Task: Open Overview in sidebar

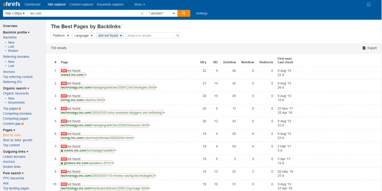Action: pyautogui.click(x=10, y=26)
